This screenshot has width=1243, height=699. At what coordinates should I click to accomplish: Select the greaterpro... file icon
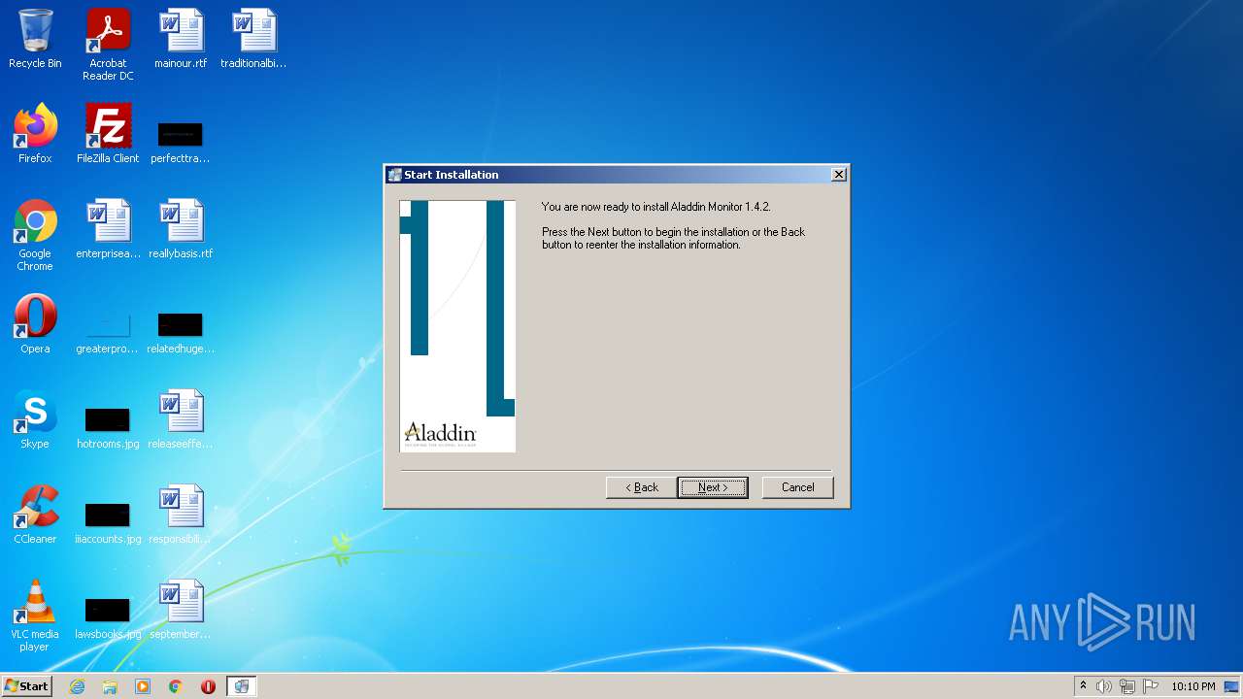(108, 331)
